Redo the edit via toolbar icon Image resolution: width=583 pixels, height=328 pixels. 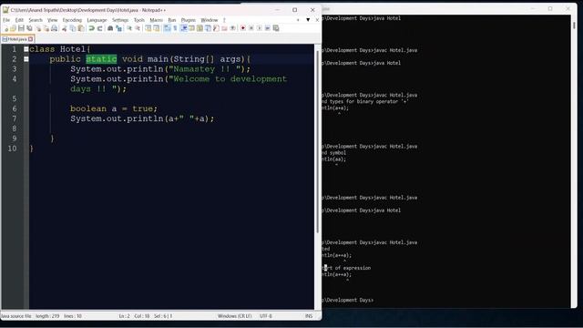[99, 28]
